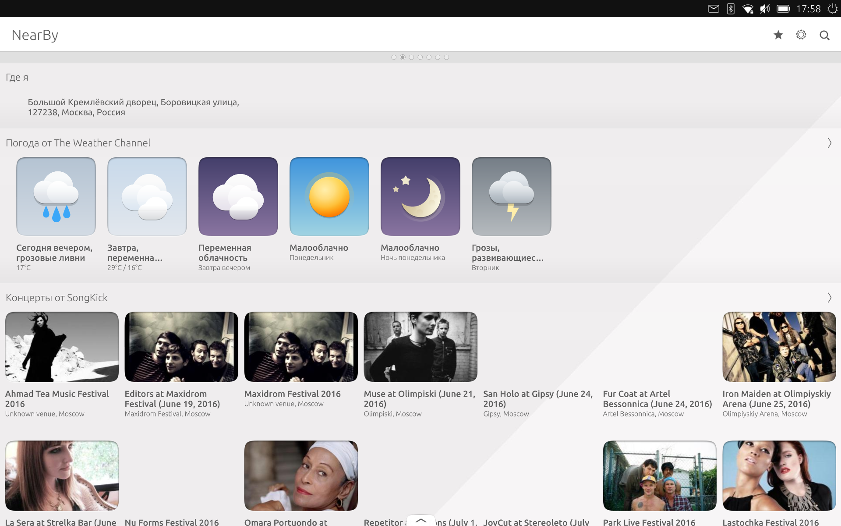The image size is (841, 526).
Task: Pull up the bottom edge handle
Action: (421, 520)
